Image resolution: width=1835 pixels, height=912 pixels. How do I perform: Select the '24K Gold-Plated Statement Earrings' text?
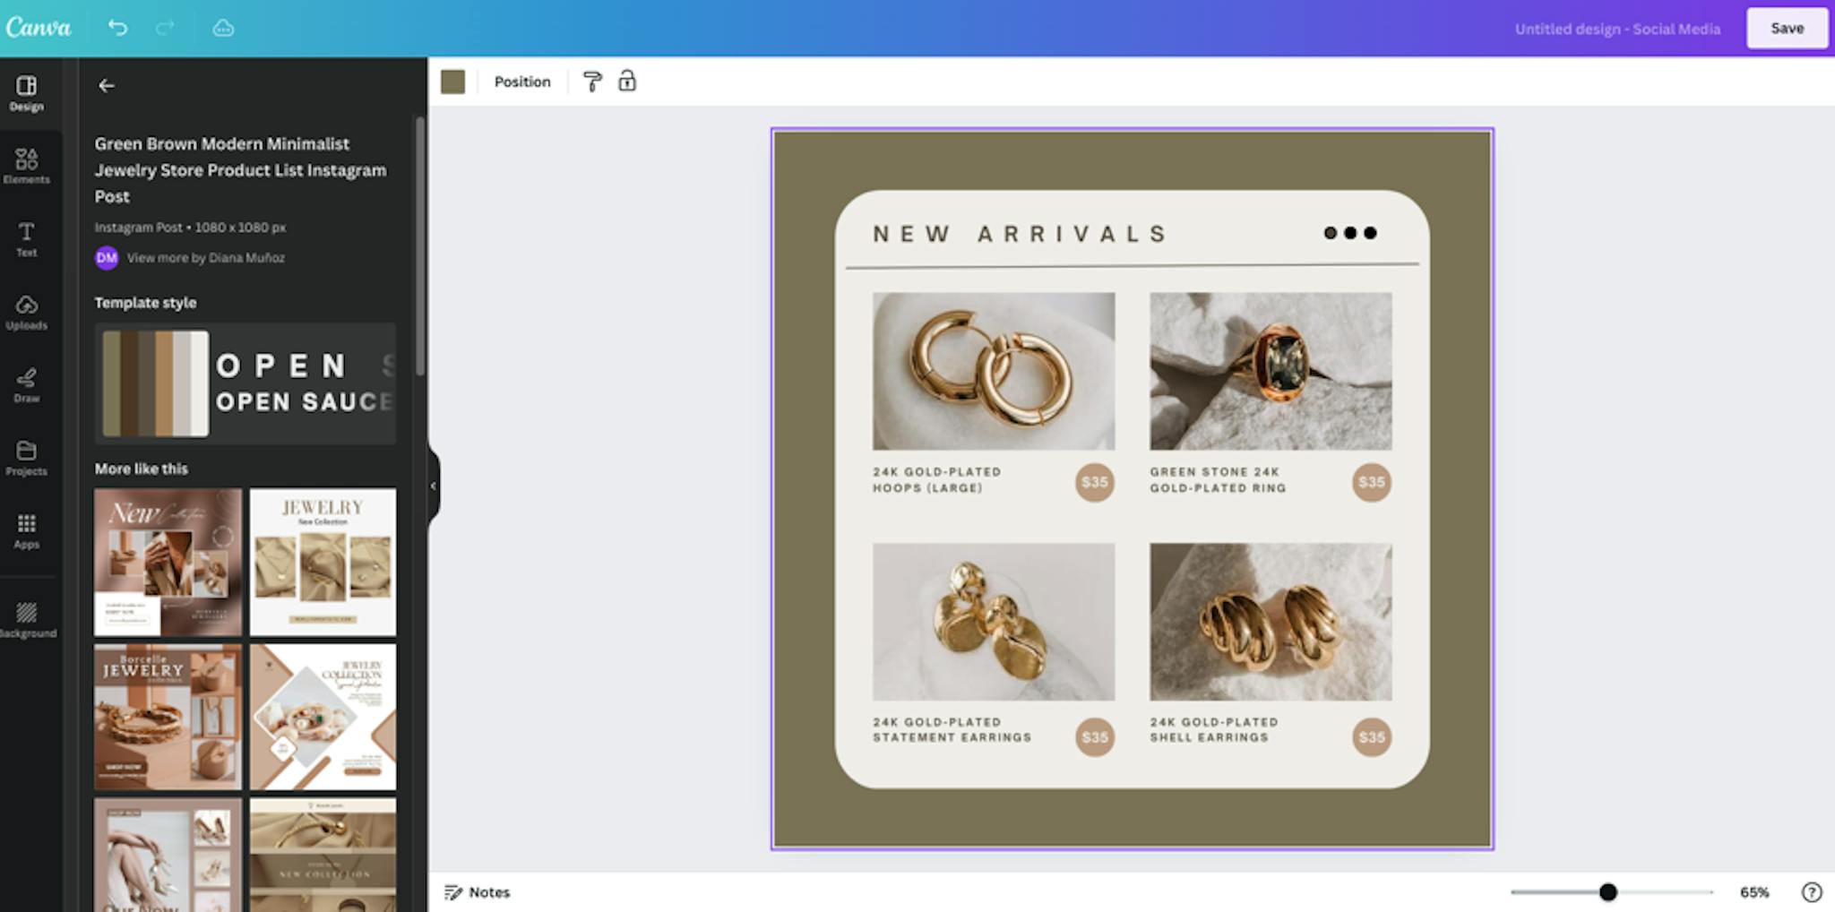click(952, 730)
